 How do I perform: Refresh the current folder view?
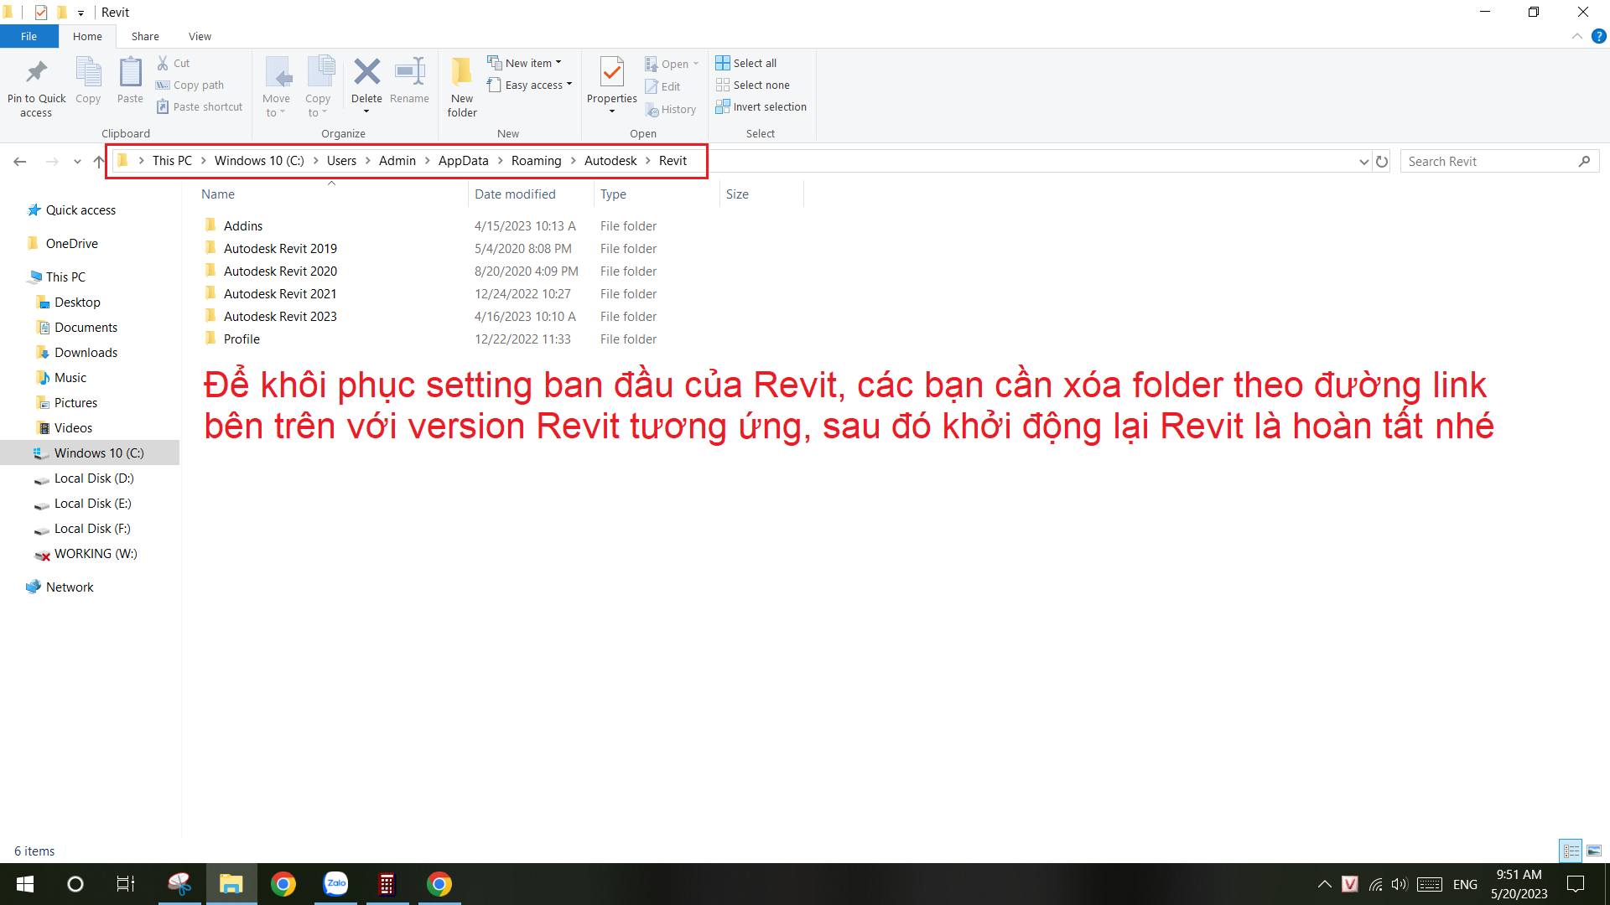pyautogui.click(x=1382, y=161)
